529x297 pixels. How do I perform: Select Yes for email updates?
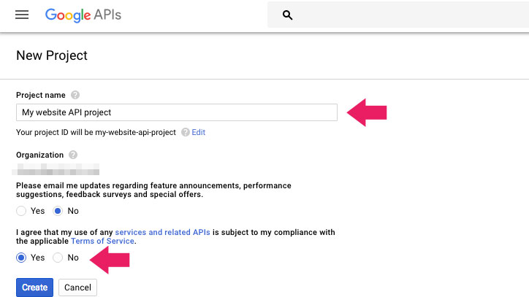[x=22, y=211]
